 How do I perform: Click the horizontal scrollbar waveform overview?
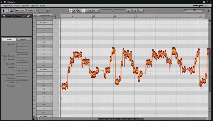point(121,119)
